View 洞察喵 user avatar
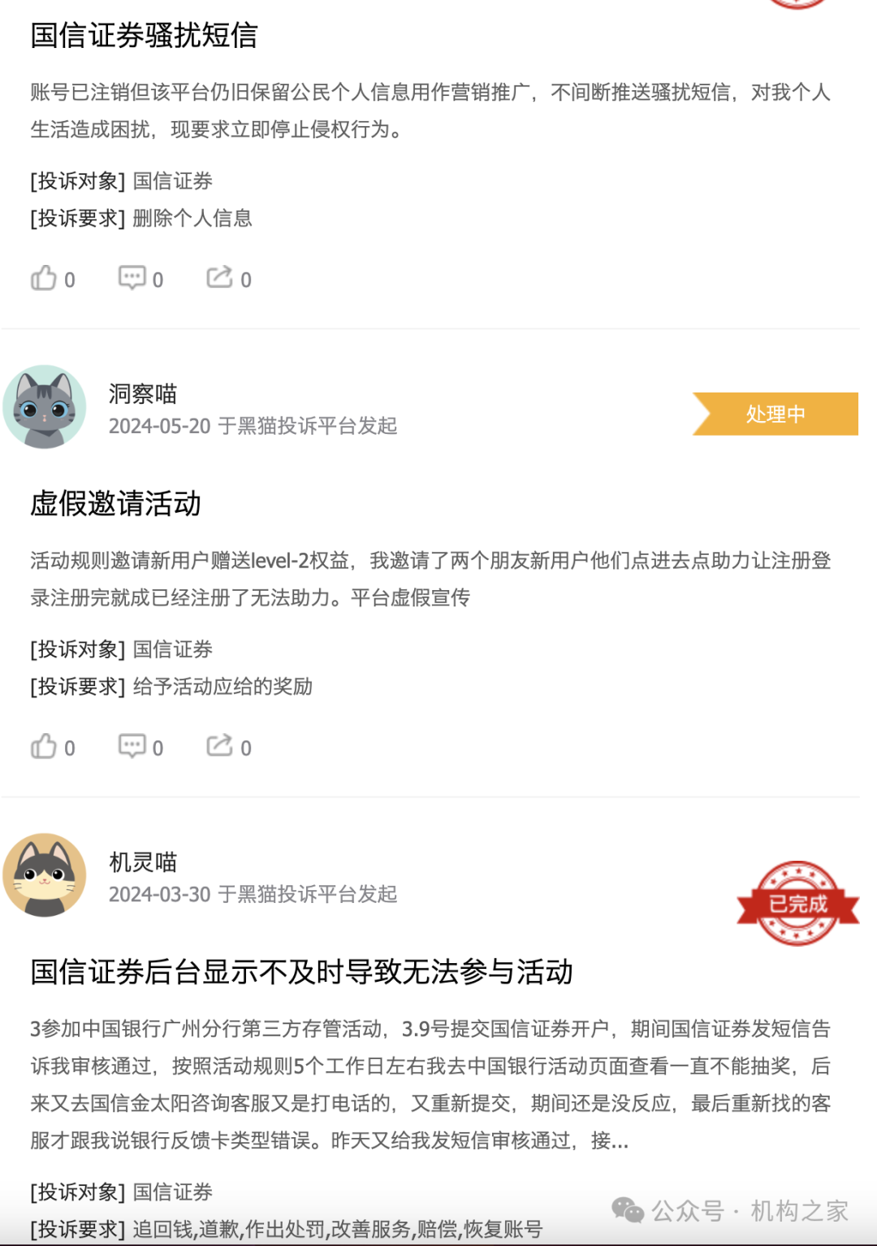The height and width of the screenshot is (1246, 877). [x=45, y=406]
